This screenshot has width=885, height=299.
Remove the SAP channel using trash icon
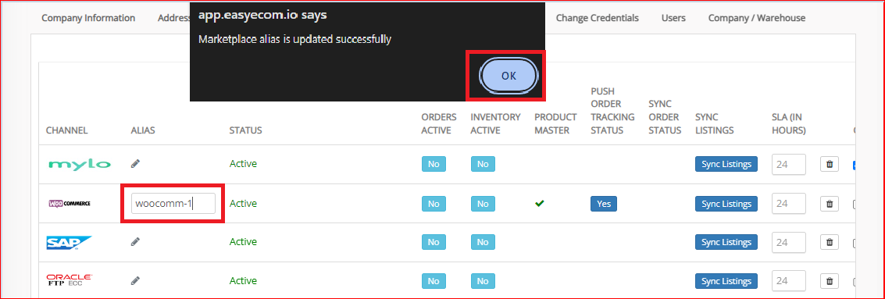(x=829, y=242)
